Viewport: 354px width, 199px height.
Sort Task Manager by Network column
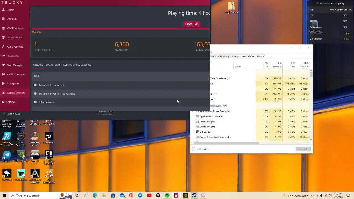click(x=303, y=65)
